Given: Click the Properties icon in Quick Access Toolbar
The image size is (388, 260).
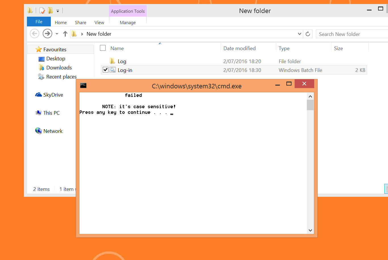Looking at the screenshot, I should pyautogui.click(x=42, y=10).
